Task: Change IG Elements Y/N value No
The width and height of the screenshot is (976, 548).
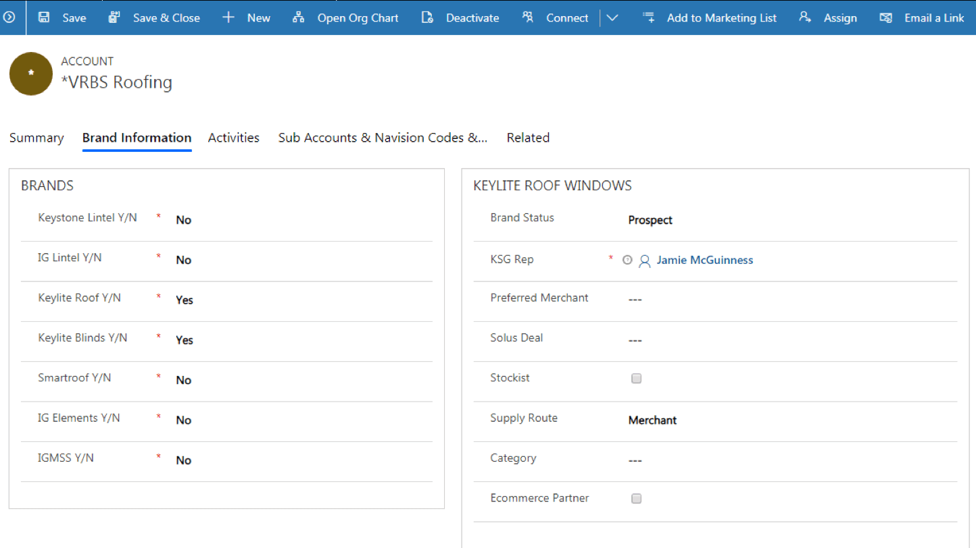Action: tap(184, 420)
